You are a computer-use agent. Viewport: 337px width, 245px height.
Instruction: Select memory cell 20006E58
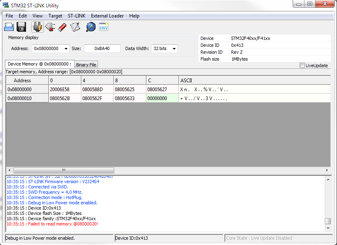pos(65,90)
